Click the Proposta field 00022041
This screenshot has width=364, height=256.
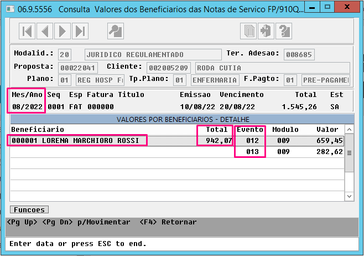(x=78, y=68)
